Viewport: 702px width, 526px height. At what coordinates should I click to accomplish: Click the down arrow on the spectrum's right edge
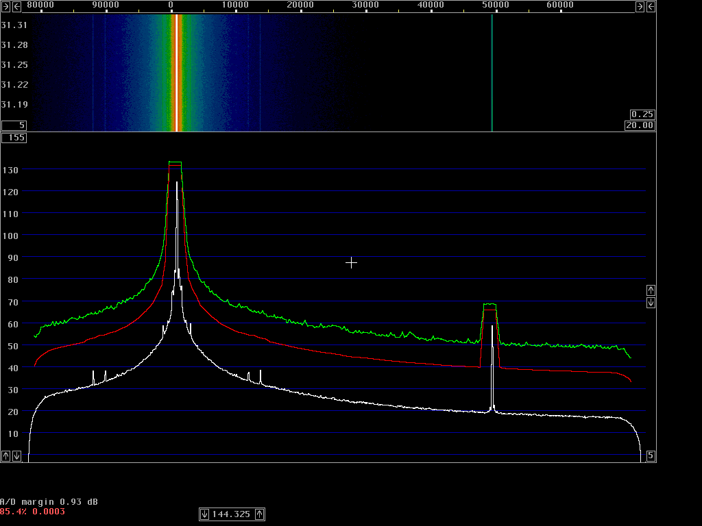pos(651,303)
